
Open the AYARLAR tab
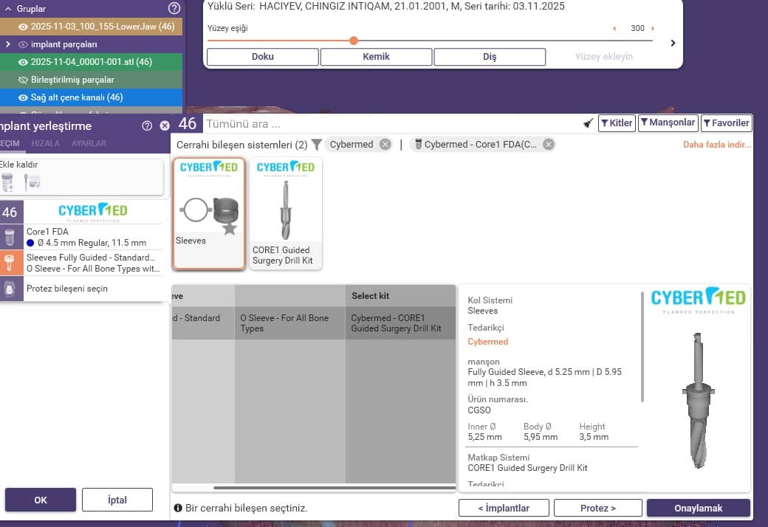pos(89,143)
